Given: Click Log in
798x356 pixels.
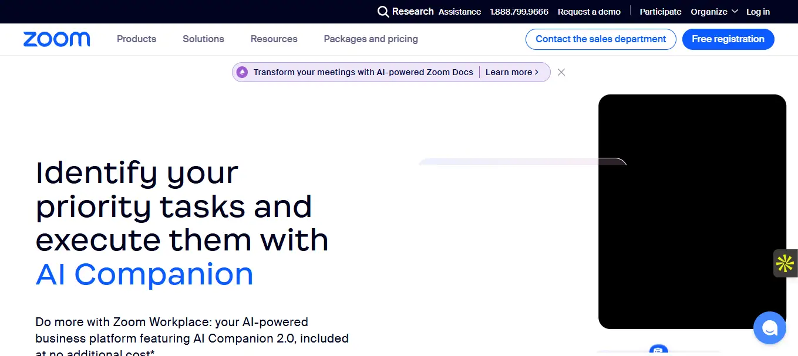Looking at the screenshot, I should pyautogui.click(x=757, y=11).
